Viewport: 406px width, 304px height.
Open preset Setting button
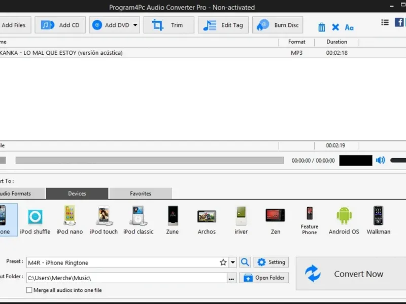pyautogui.click(x=271, y=262)
